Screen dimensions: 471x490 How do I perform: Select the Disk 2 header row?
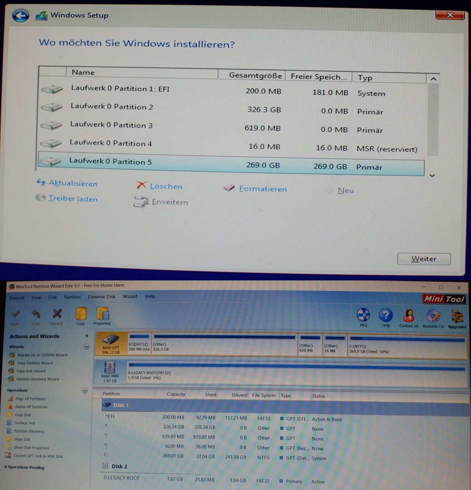[x=285, y=466]
